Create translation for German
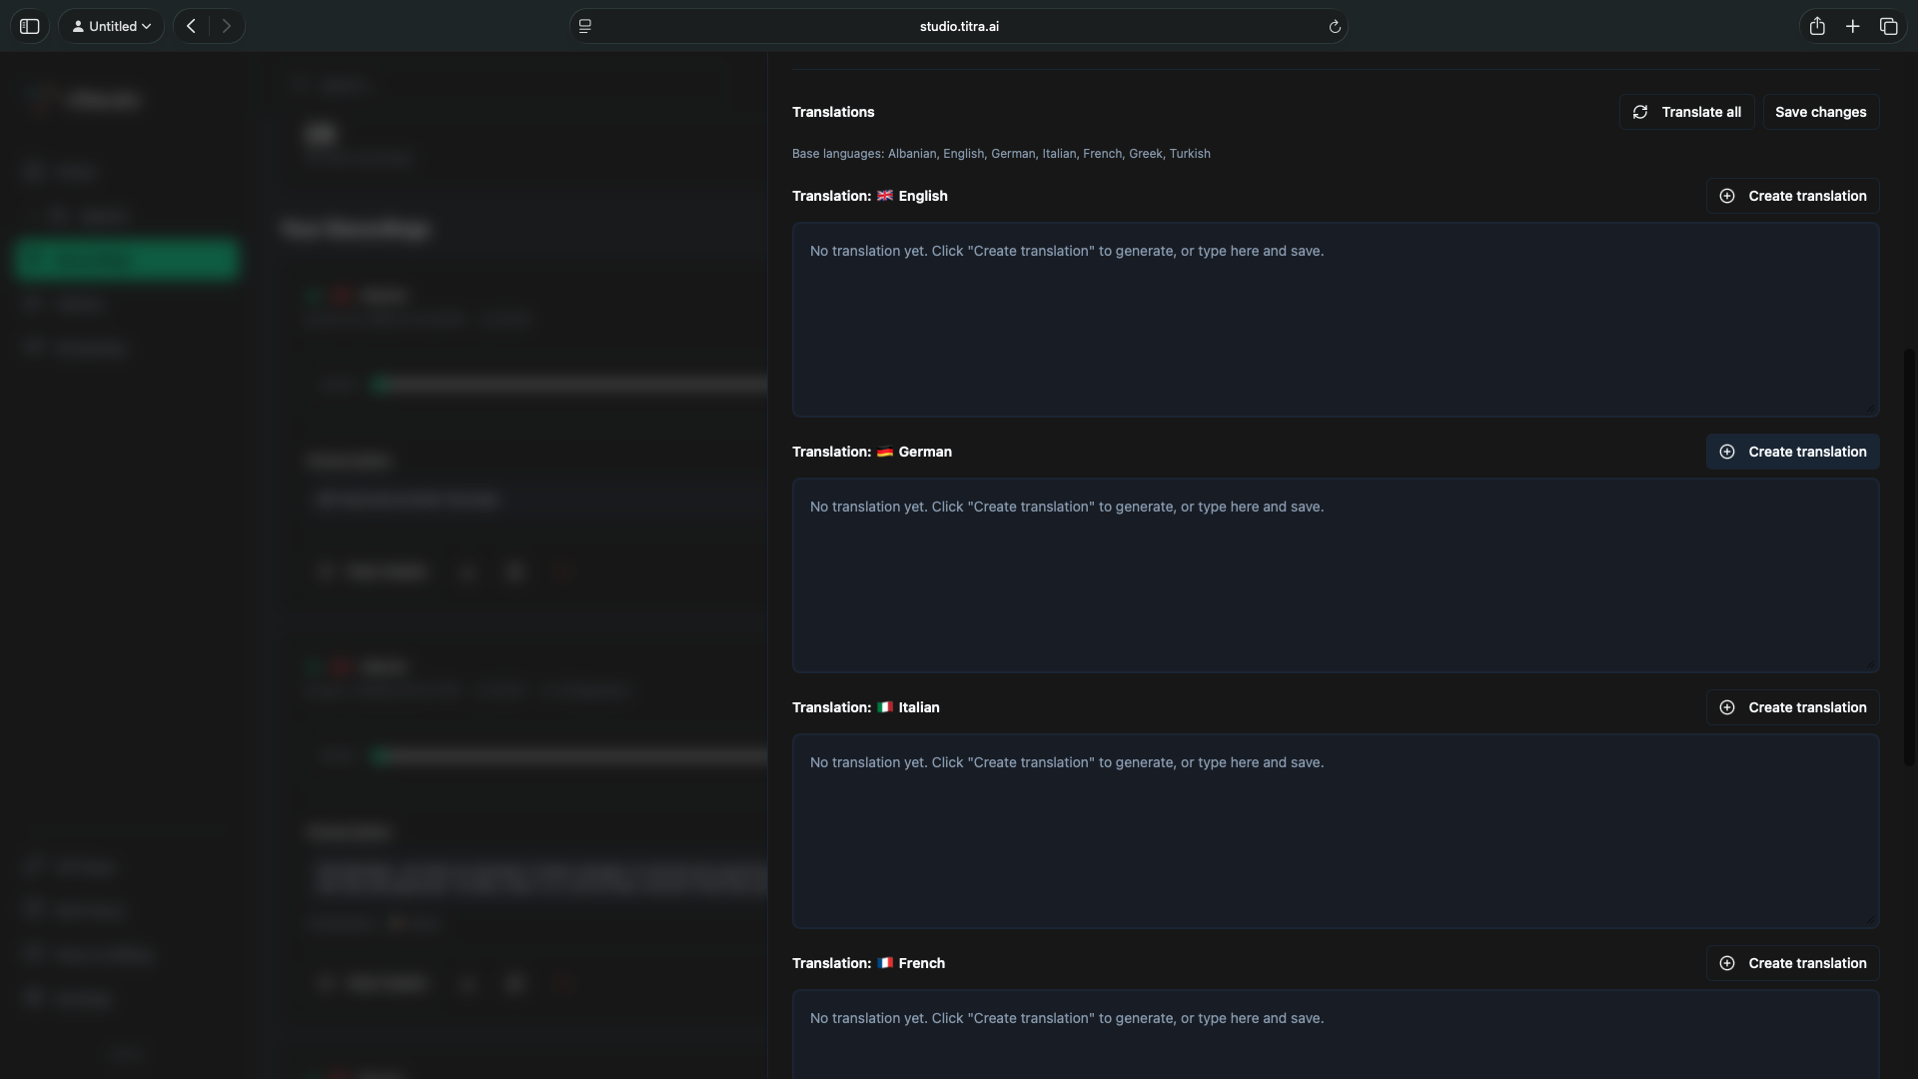Image resolution: width=1918 pixels, height=1079 pixels. [1792, 452]
